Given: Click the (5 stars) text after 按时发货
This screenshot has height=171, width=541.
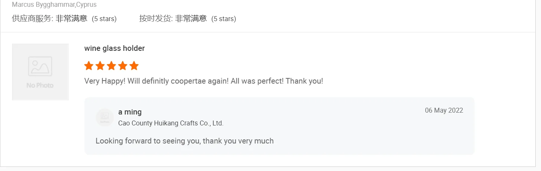Looking at the screenshot, I should coord(224,19).
